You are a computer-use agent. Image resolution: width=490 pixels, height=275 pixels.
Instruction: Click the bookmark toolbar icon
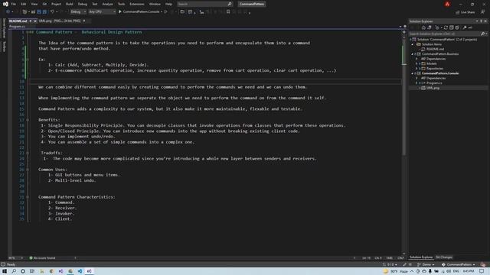coord(228,12)
